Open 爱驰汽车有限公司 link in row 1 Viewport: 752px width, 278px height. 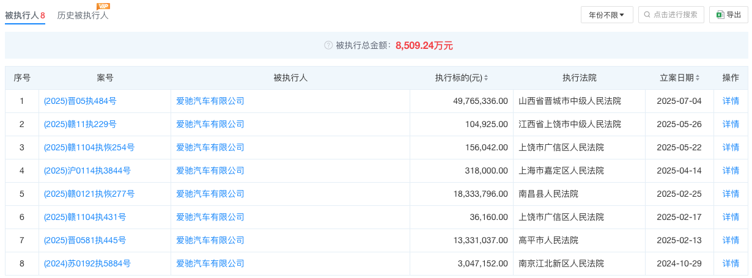click(x=210, y=101)
